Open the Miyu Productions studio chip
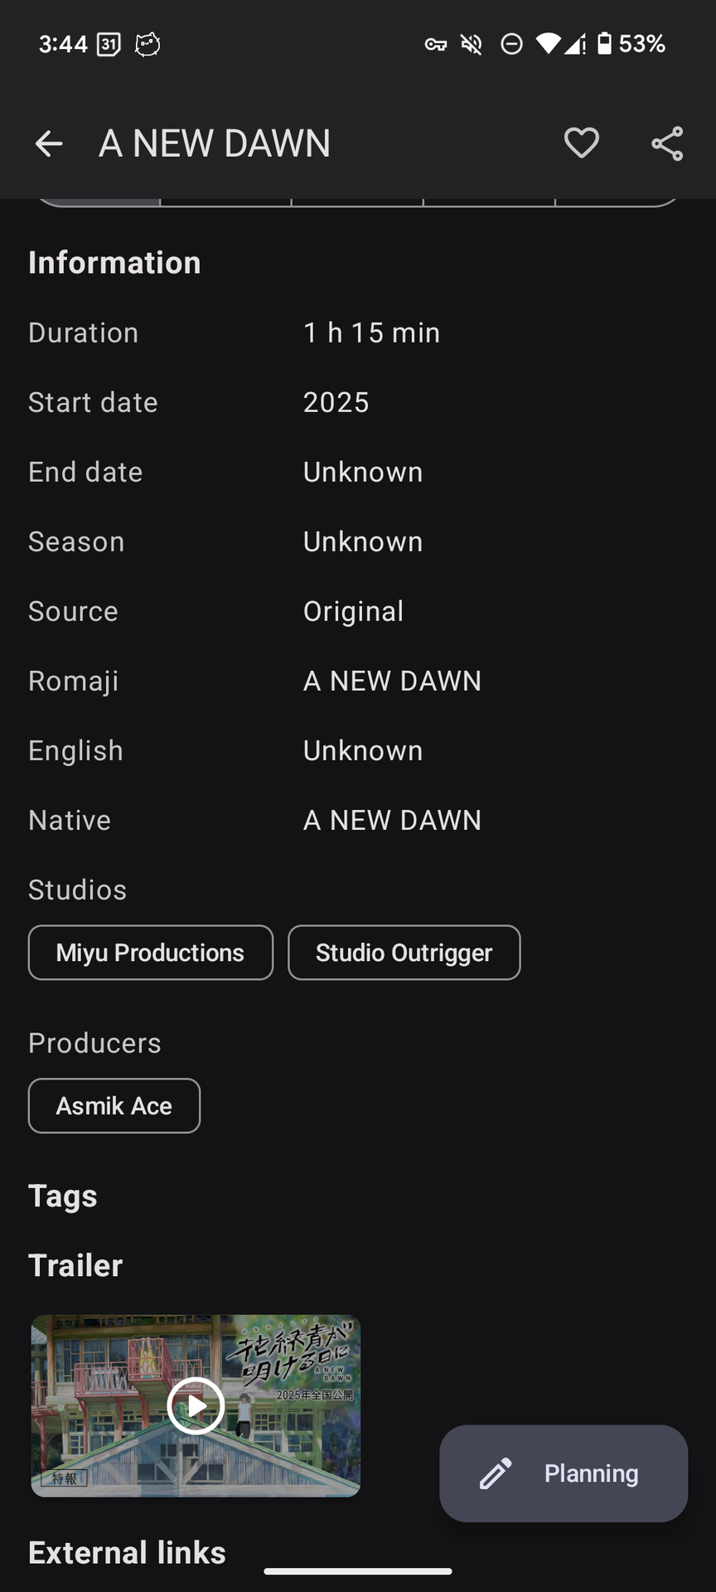The height and width of the screenshot is (1592, 716). (x=150, y=953)
